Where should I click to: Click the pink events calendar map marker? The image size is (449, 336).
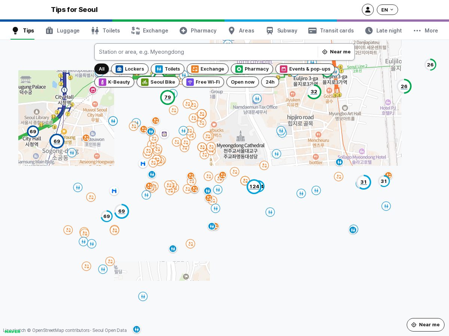(93, 90)
